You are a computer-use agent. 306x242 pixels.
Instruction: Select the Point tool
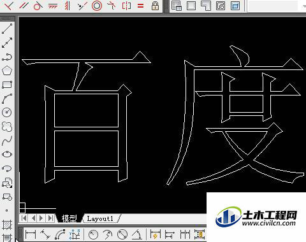[7, 211]
